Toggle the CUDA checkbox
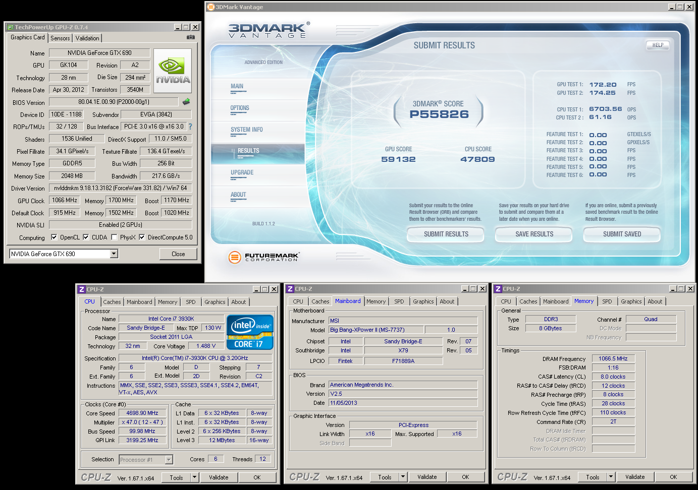Image resolution: width=698 pixels, height=490 pixels. [86, 237]
